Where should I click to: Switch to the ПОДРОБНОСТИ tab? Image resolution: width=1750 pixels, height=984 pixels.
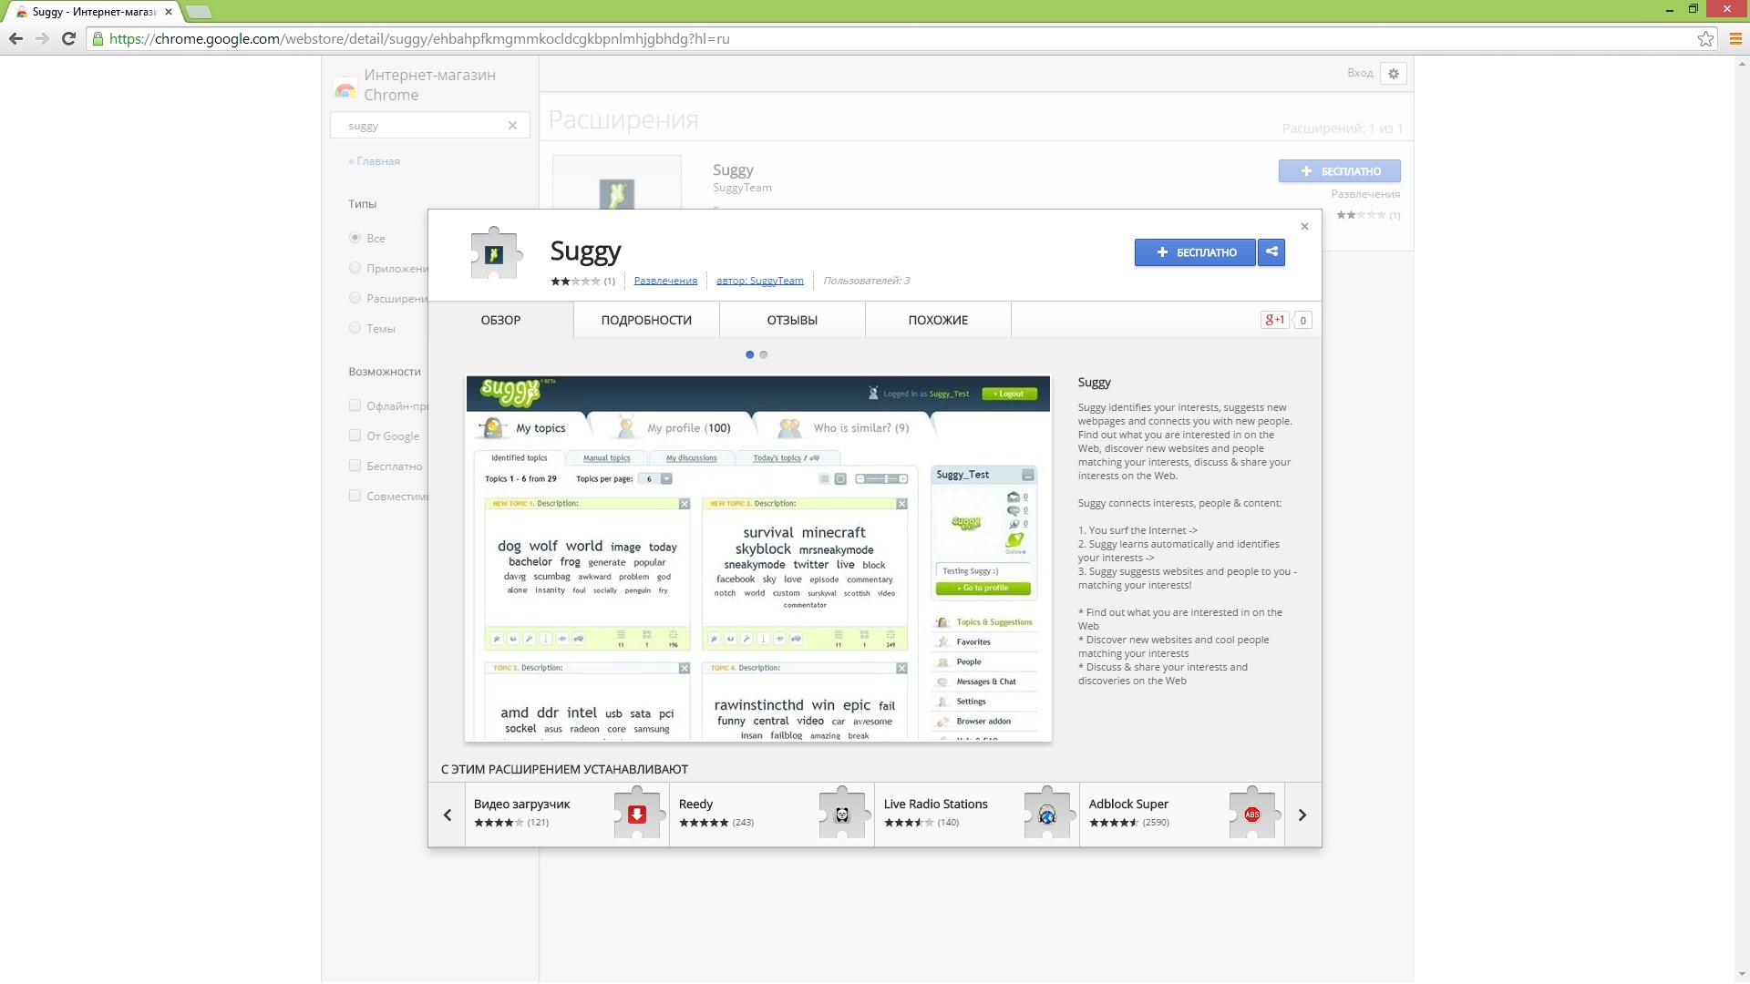pos(646,320)
